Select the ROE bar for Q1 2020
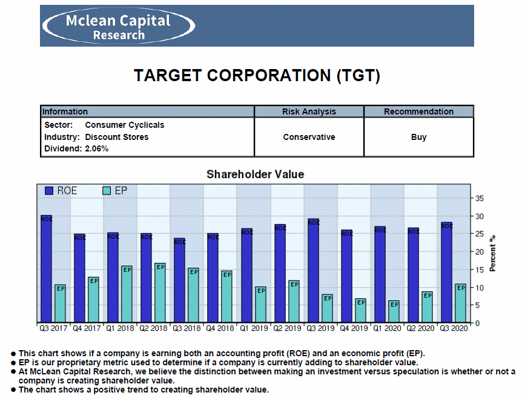Image resolution: width=525 pixels, height=398 pixels. (x=380, y=274)
